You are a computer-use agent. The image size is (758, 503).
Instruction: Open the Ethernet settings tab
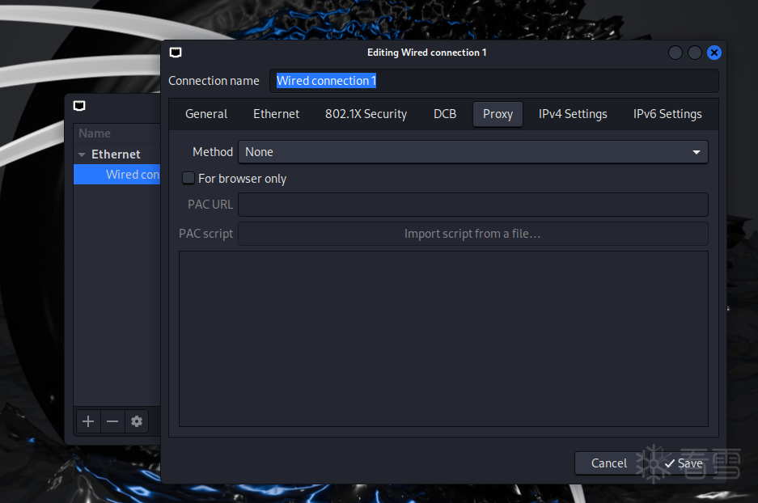click(276, 114)
